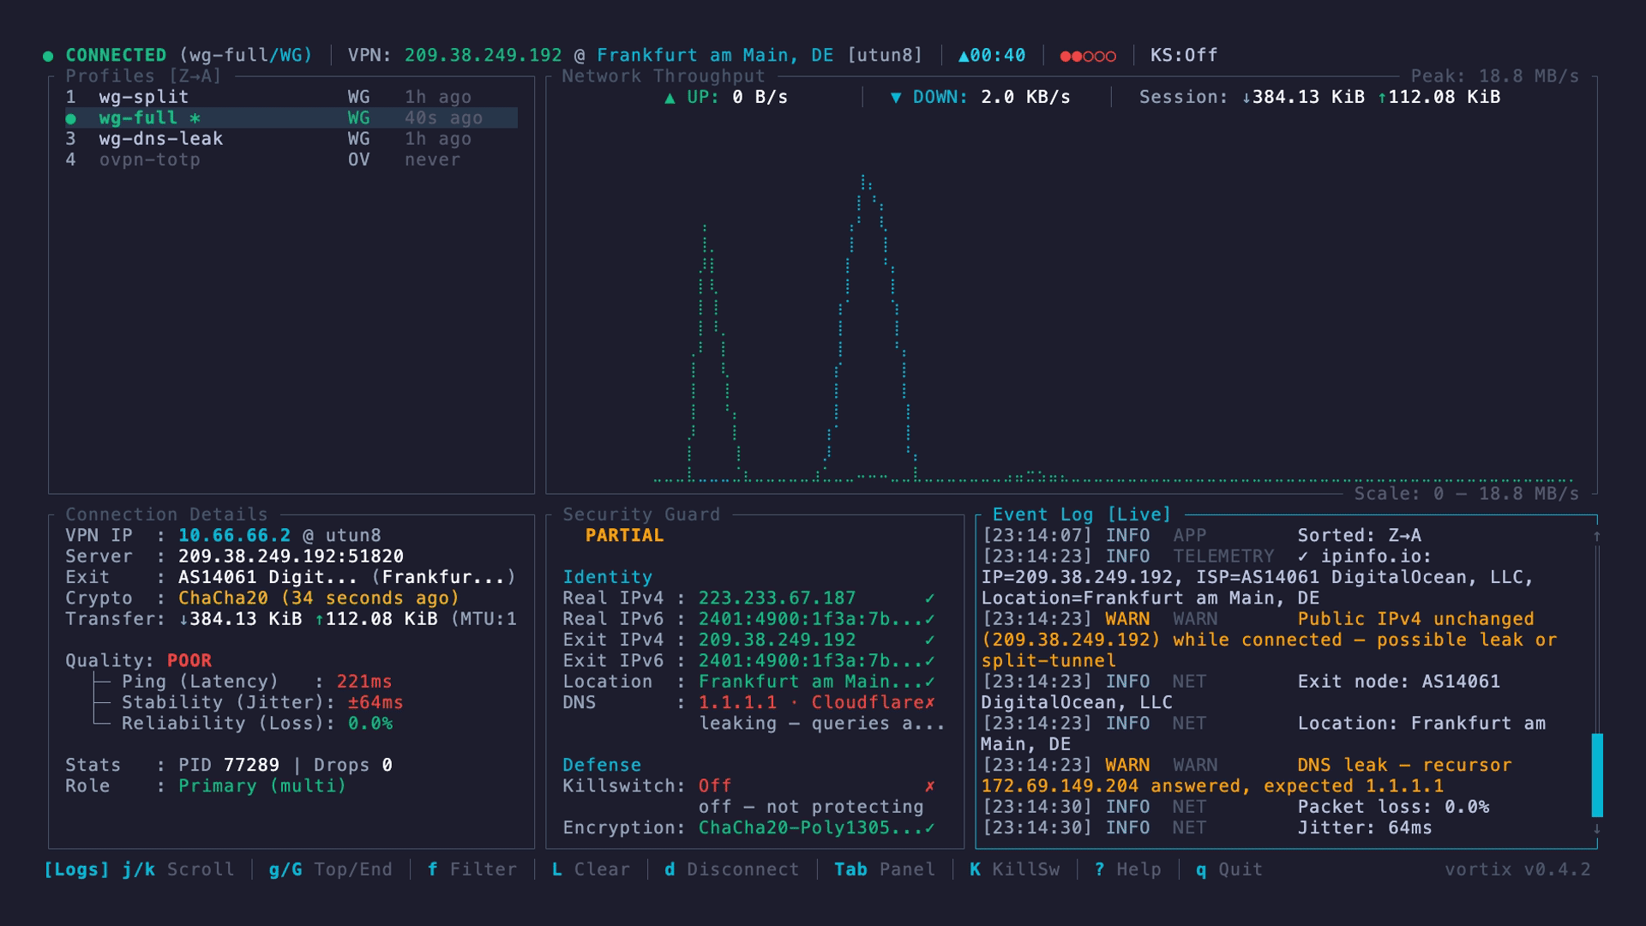This screenshot has height=926, width=1646.
Task: Click the Quality POOR rating
Action: tap(189, 661)
